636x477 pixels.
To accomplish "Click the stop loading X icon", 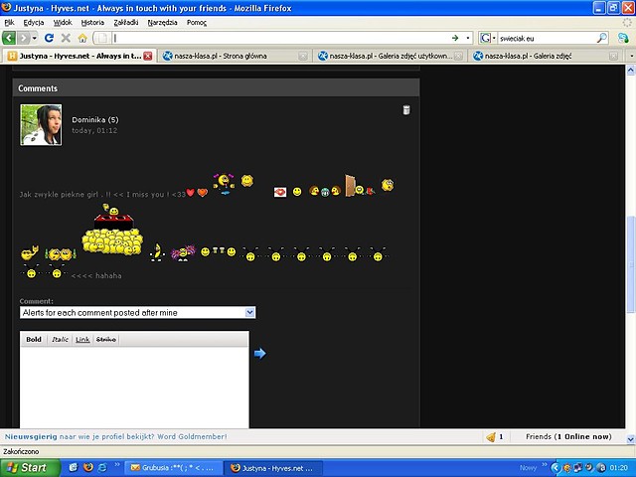I will (66, 38).
